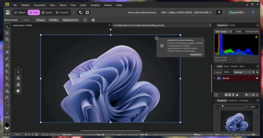
Task: Open the help question mark icon
Action: [253, 12]
